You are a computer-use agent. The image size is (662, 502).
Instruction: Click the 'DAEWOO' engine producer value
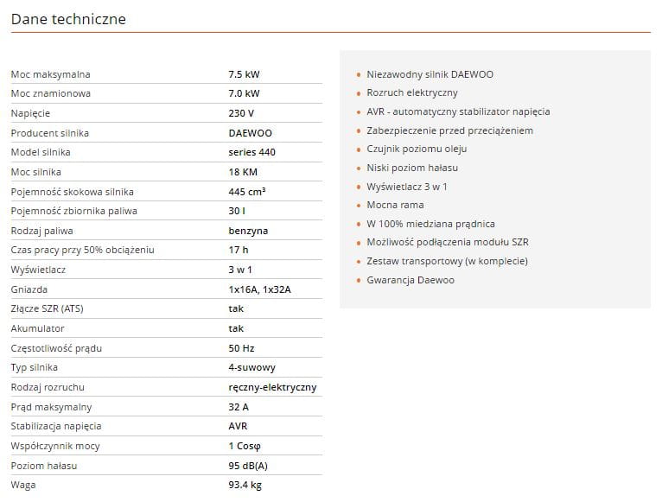[251, 133]
